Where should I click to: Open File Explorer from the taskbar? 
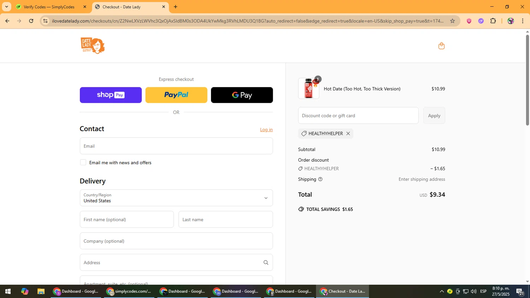[x=41, y=291]
